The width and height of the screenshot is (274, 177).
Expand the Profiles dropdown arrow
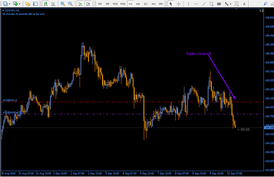(10, 4)
